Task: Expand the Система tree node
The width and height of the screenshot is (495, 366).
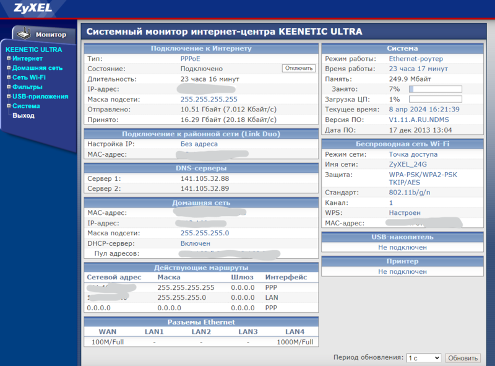Action: [9, 105]
